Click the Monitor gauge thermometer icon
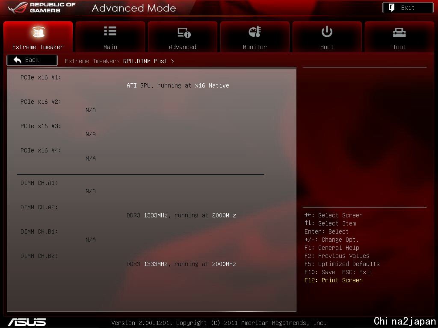 [255, 32]
